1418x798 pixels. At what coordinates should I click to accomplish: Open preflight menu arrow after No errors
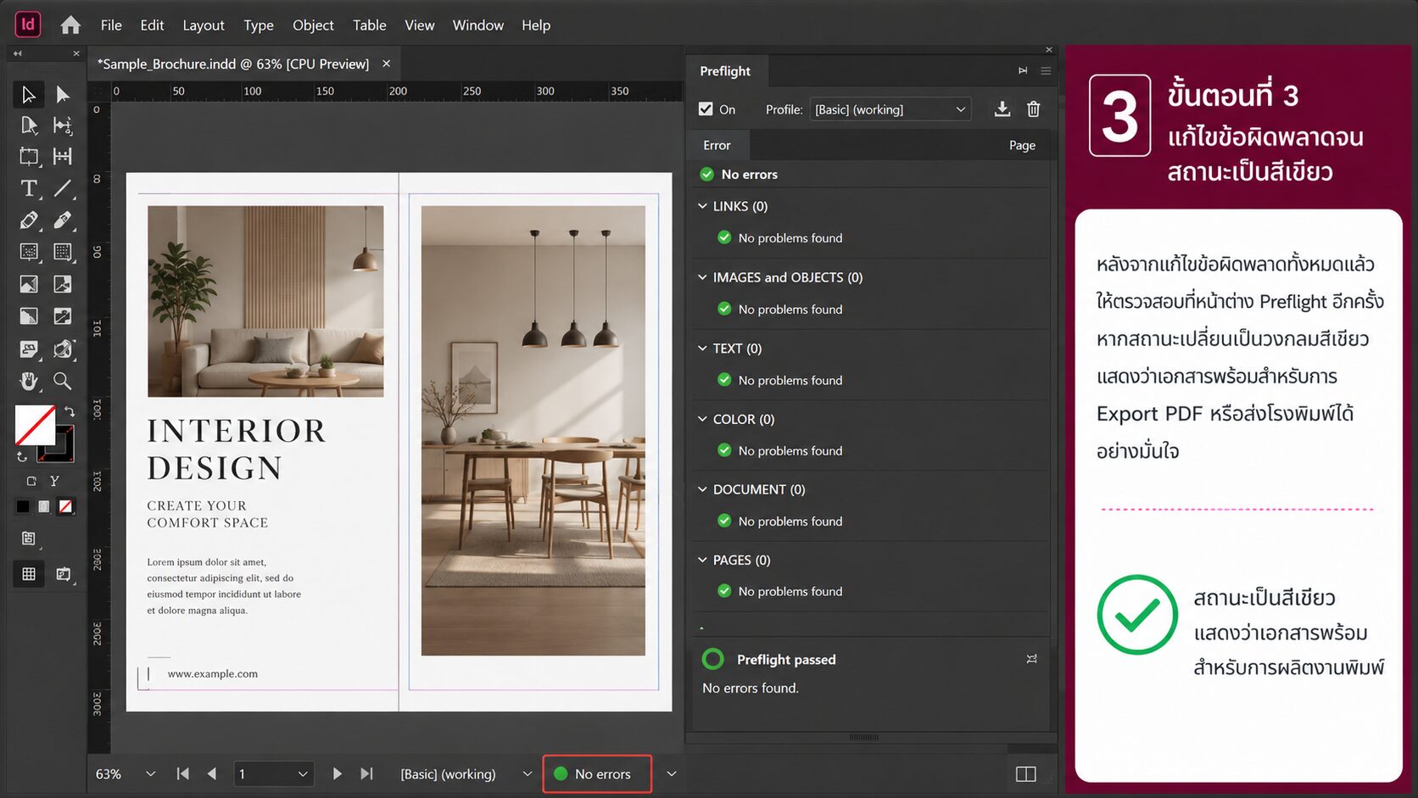click(x=671, y=773)
